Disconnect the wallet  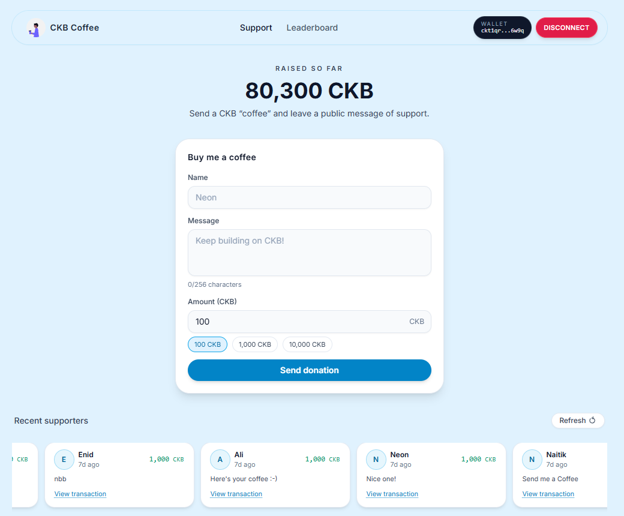[566, 28]
